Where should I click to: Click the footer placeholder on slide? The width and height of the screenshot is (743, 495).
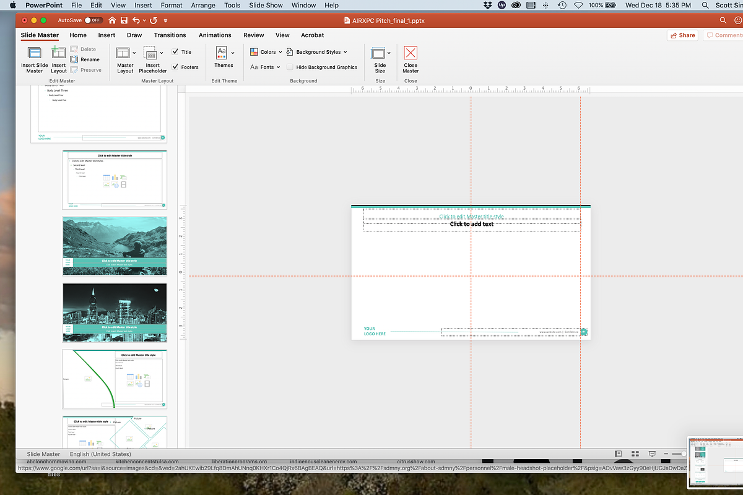511,332
